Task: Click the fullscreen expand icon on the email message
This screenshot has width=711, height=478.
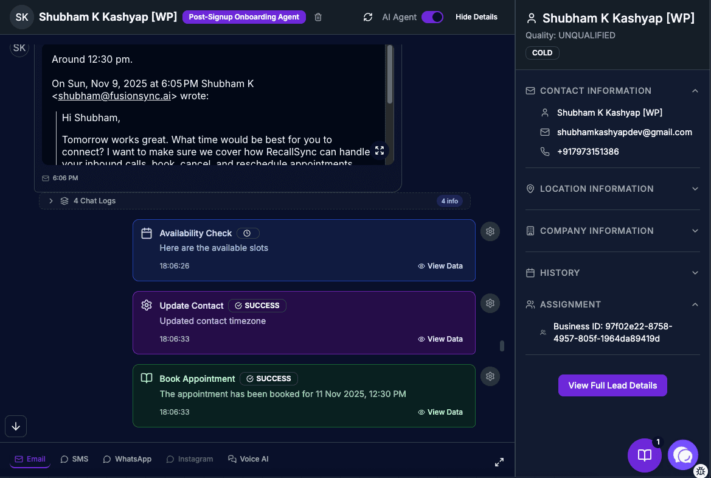Action: (x=380, y=150)
